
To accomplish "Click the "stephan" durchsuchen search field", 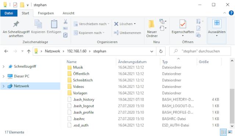I will [x=200, y=51].
